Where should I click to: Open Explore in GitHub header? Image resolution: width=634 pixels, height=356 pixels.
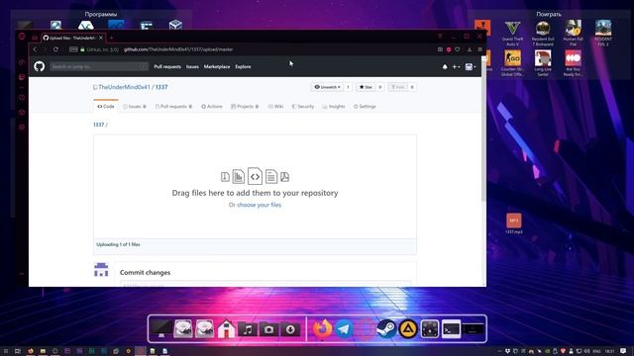pos(243,66)
